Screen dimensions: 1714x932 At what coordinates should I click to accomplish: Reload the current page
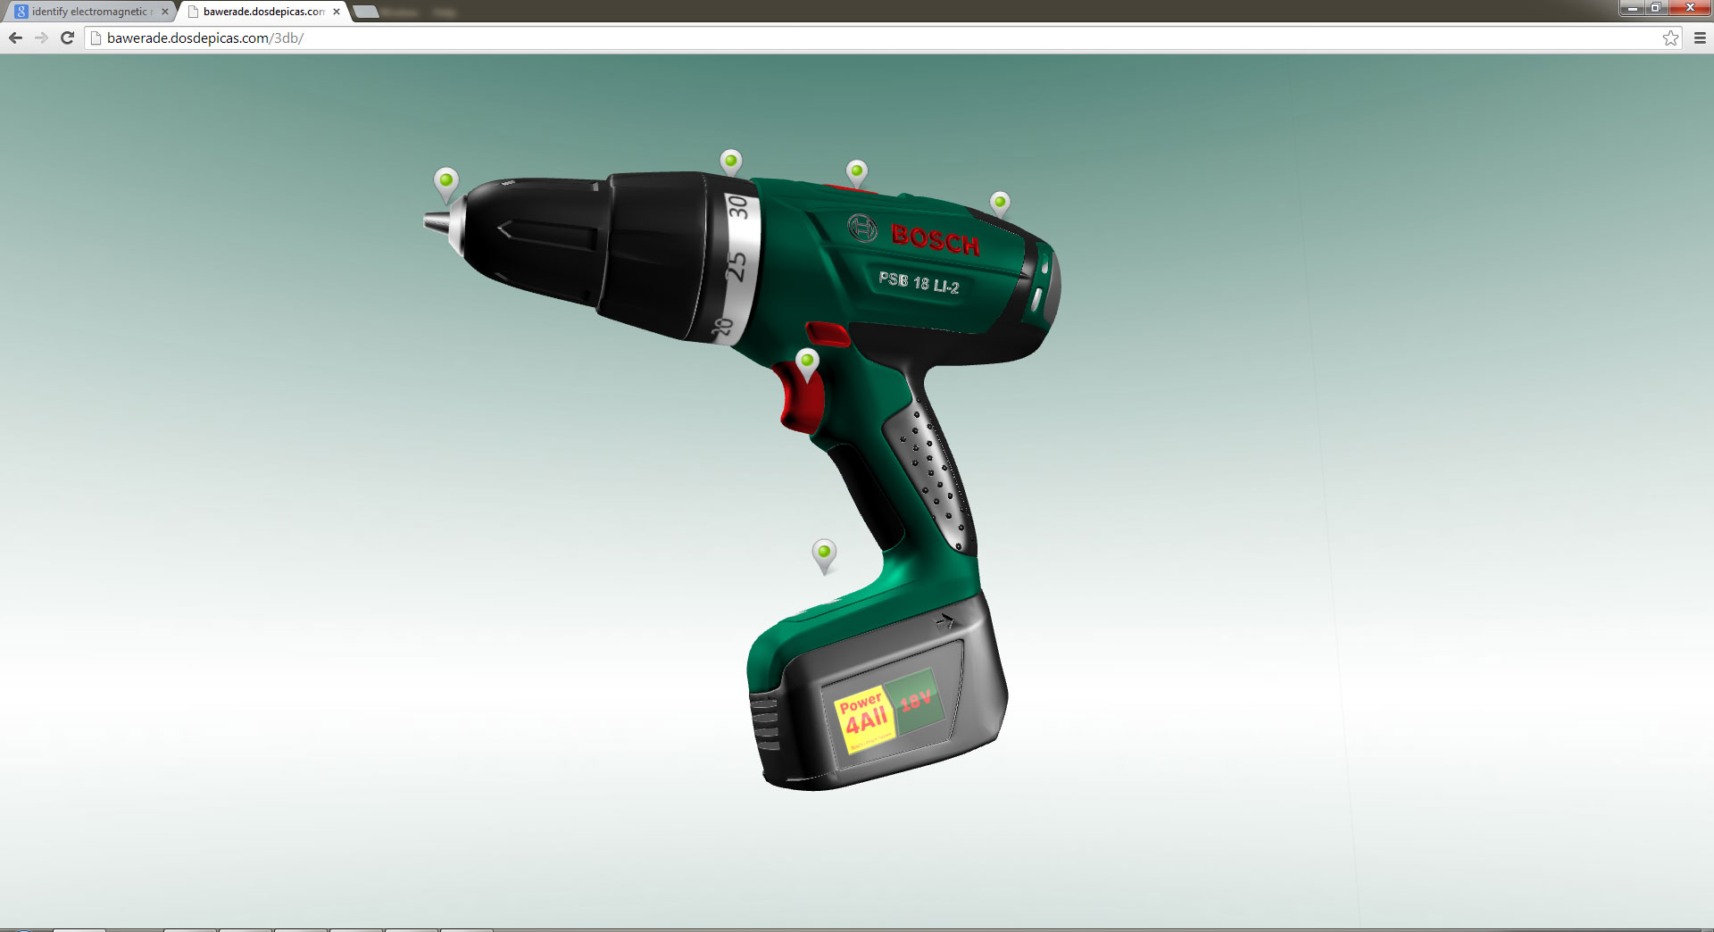(x=67, y=37)
